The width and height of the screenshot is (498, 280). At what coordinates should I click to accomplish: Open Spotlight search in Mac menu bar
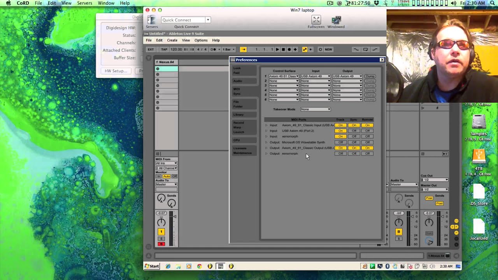point(492,3)
